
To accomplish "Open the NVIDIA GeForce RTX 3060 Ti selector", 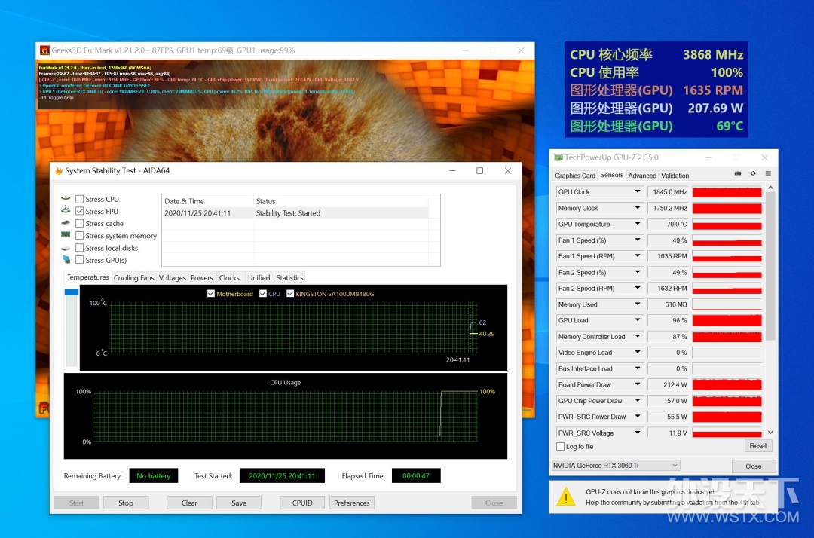I will click(x=616, y=466).
